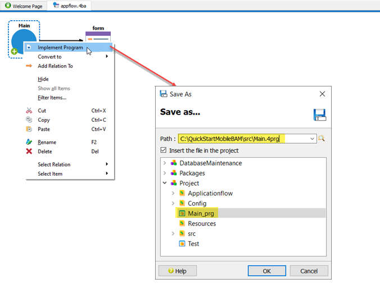This screenshot has width=380, height=293.
Task: Click the Applicationflow node icon
Action: (x=182, y=193)
